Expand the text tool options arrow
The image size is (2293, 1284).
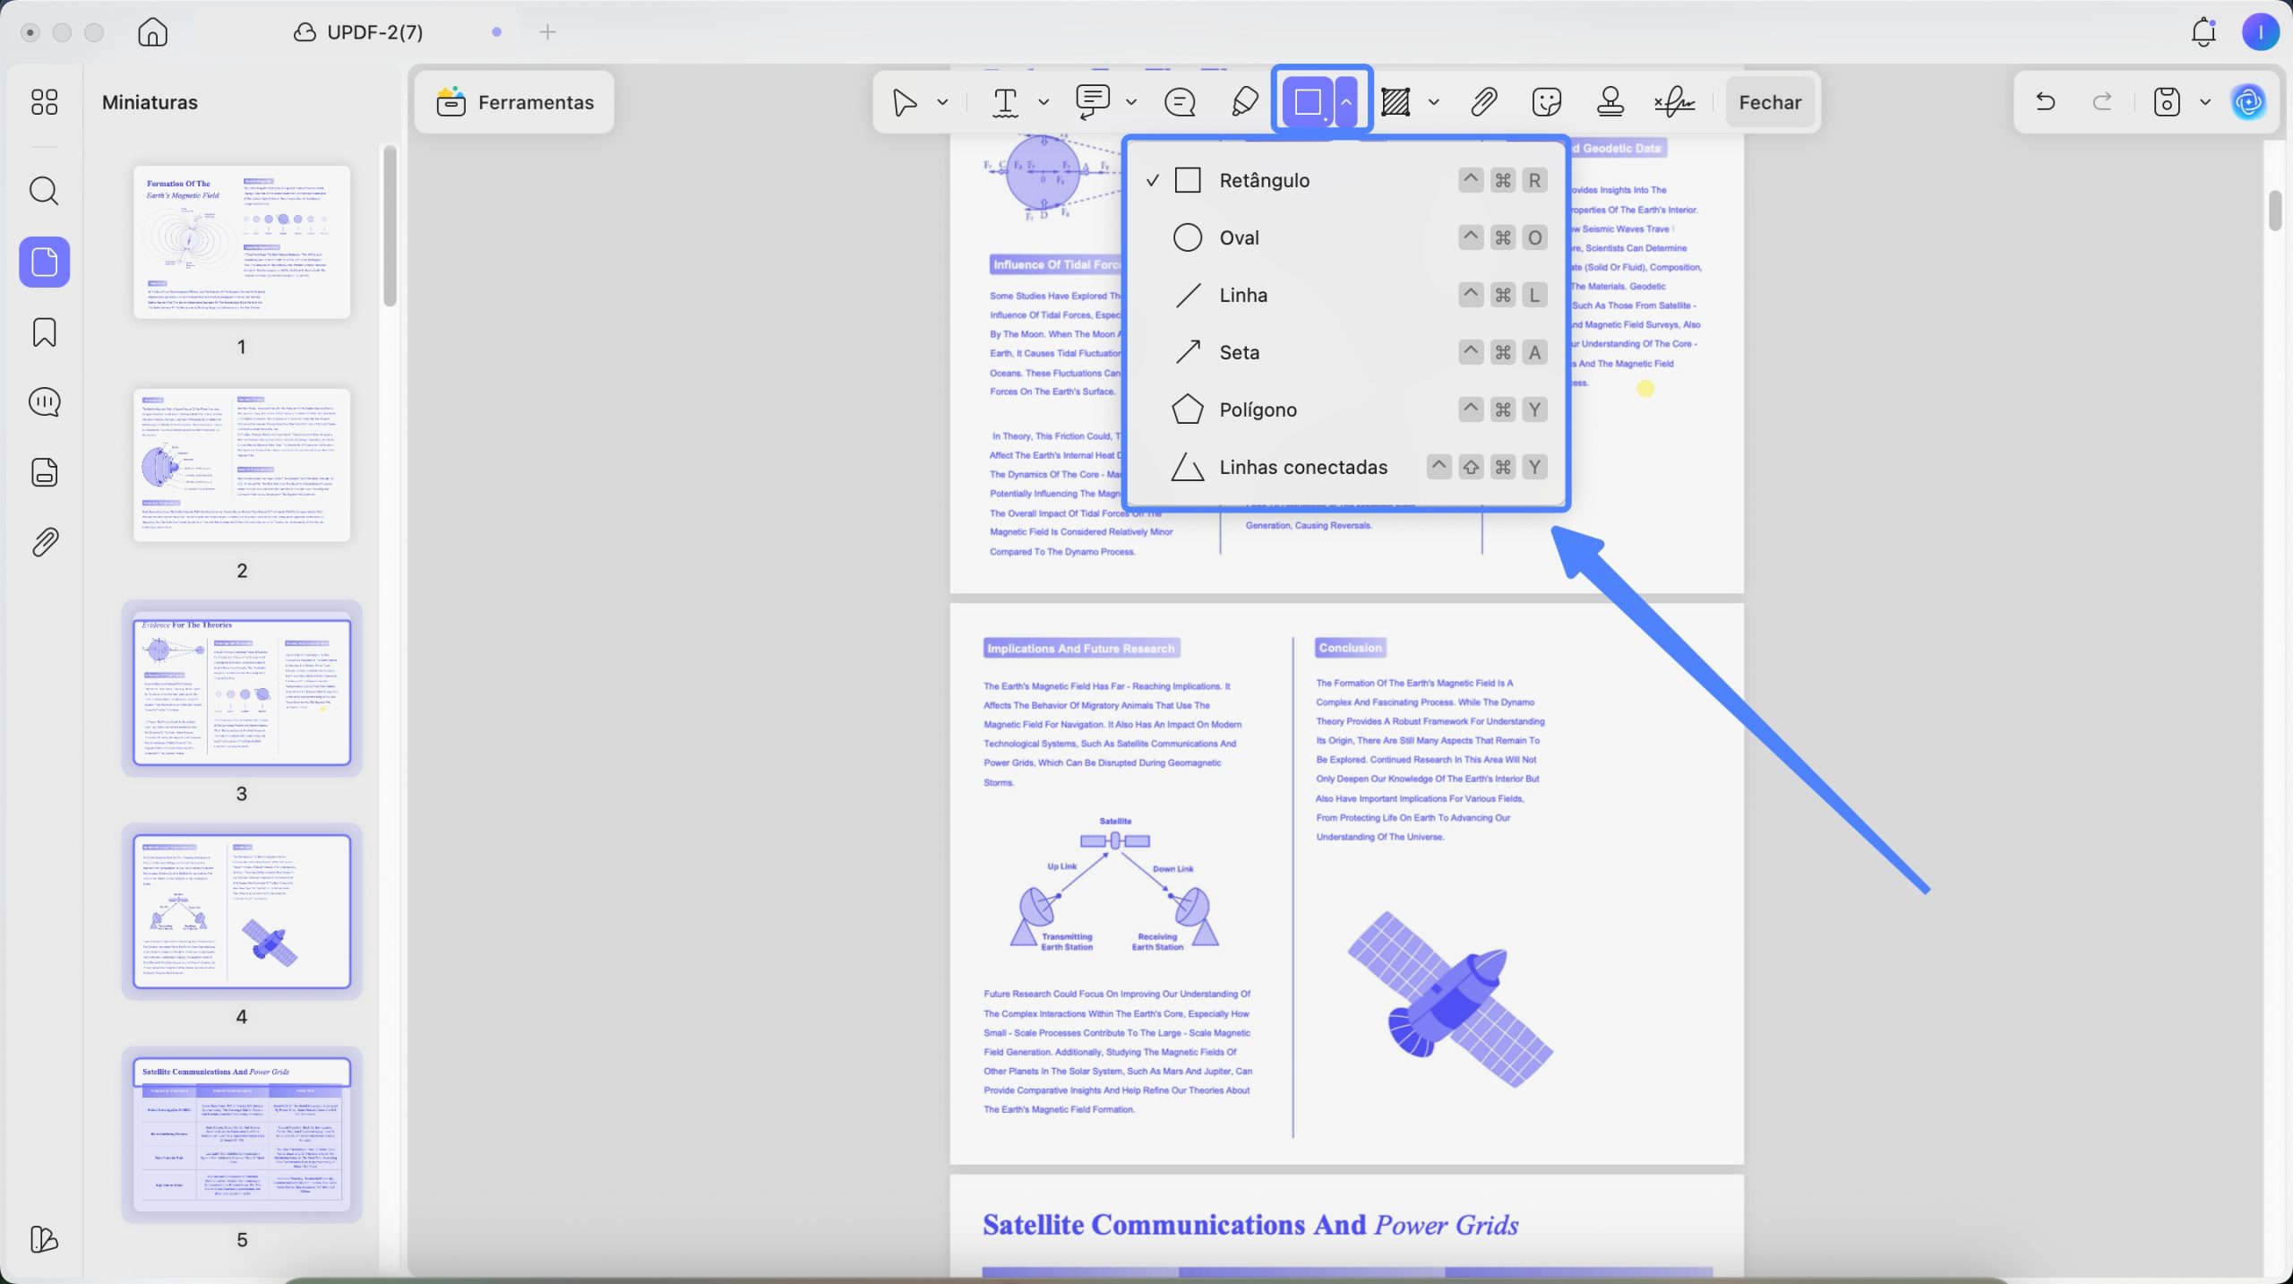coord(1043,102)
